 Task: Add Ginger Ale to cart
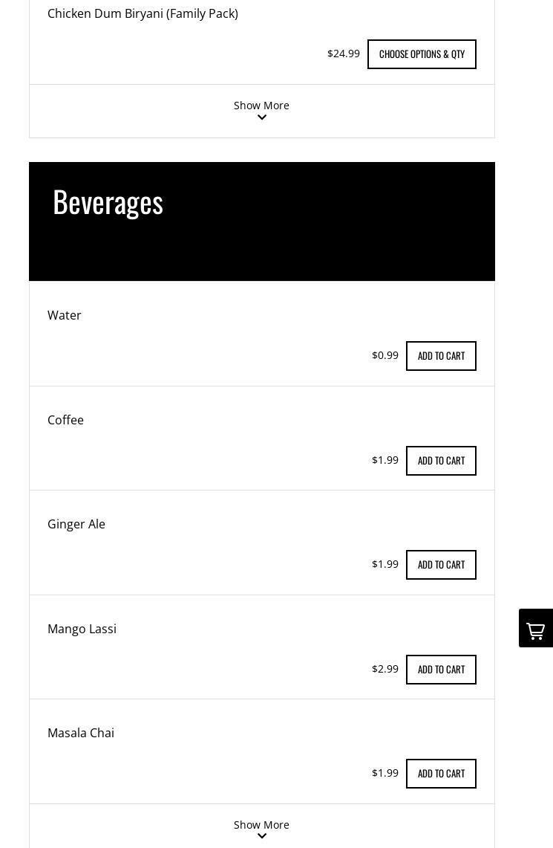[x=441, y=565]
